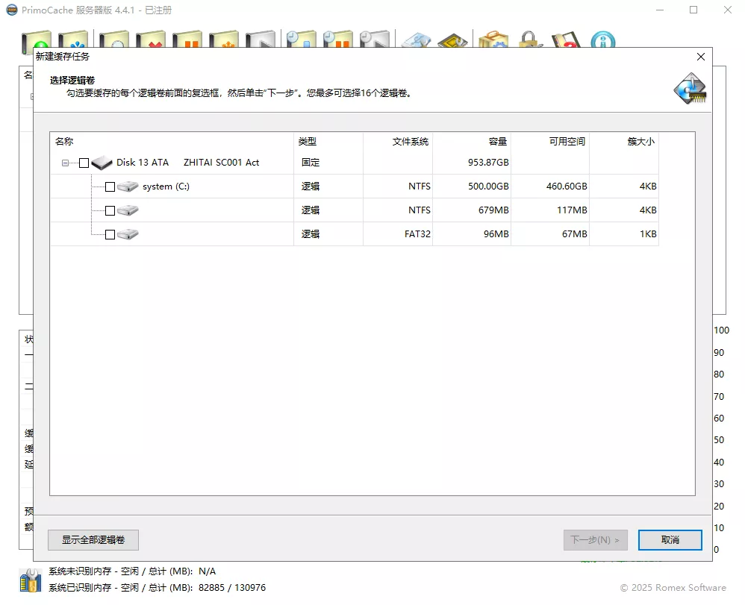Check the system (C:) volume checkbox

click(110, 187)
